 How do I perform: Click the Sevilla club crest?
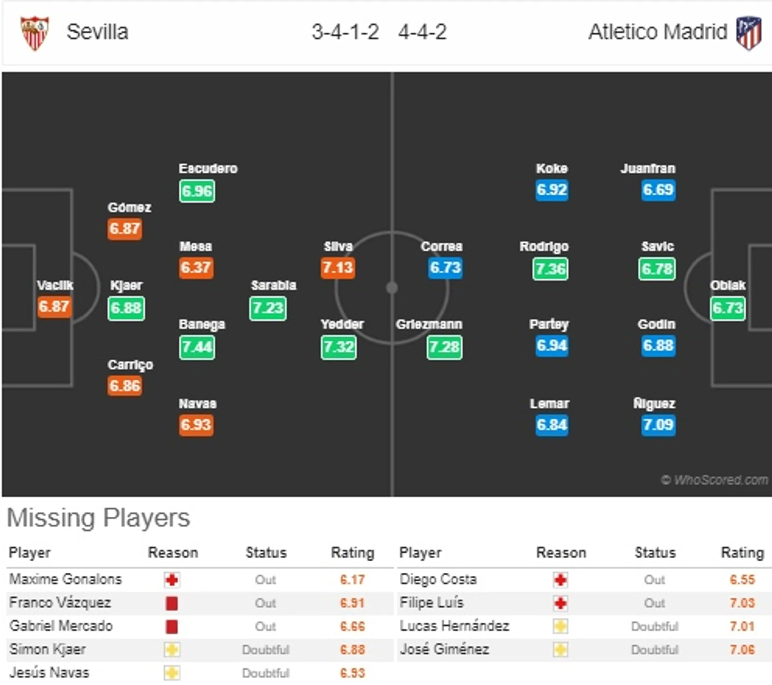tap(34, 33)
